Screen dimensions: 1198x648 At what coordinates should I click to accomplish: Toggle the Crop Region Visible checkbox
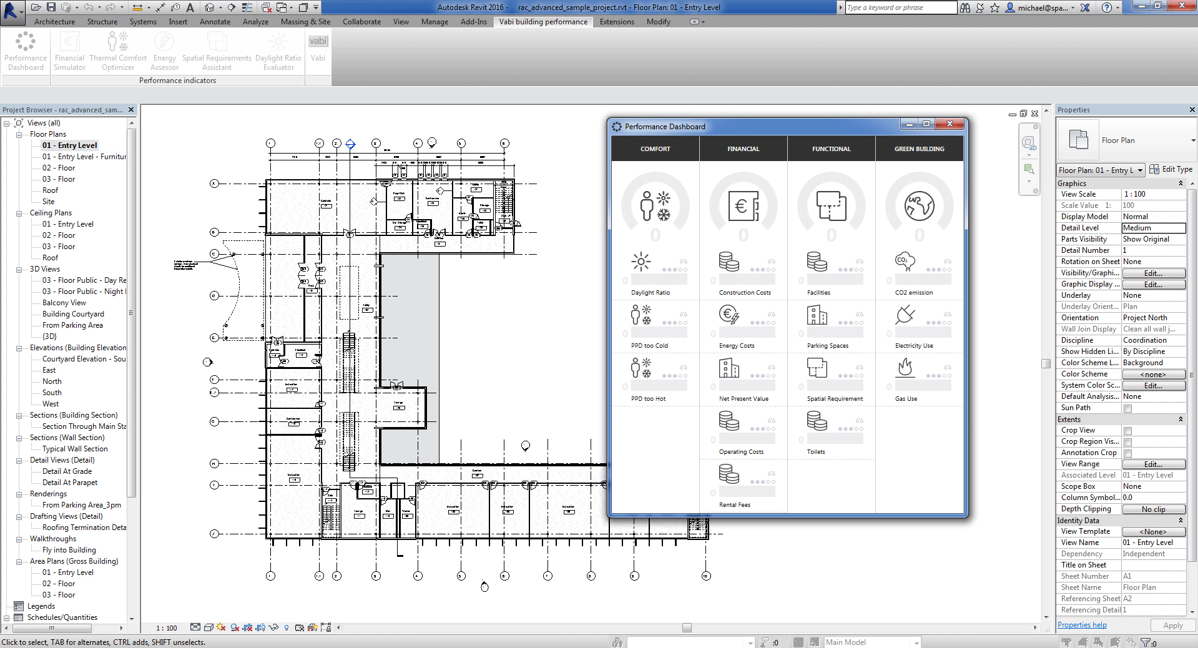[x=1127, y=442]
